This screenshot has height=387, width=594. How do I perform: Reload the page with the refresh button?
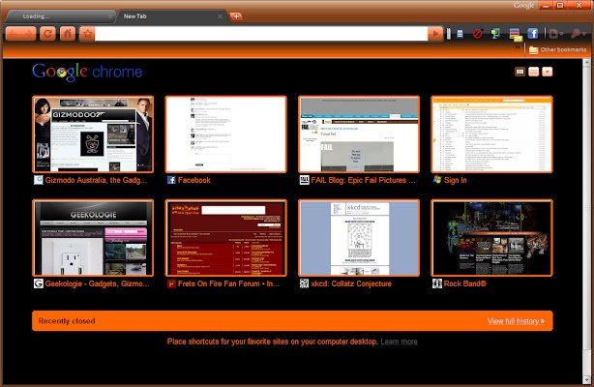[x=47, y=34]
